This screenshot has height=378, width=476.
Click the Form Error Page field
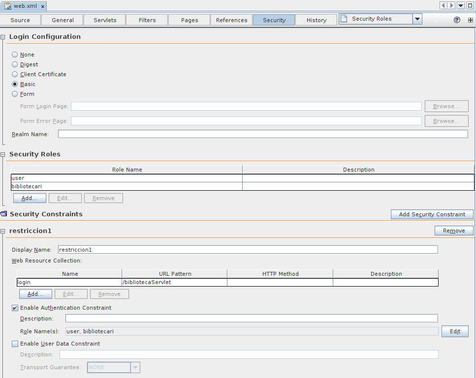[246, 121]
